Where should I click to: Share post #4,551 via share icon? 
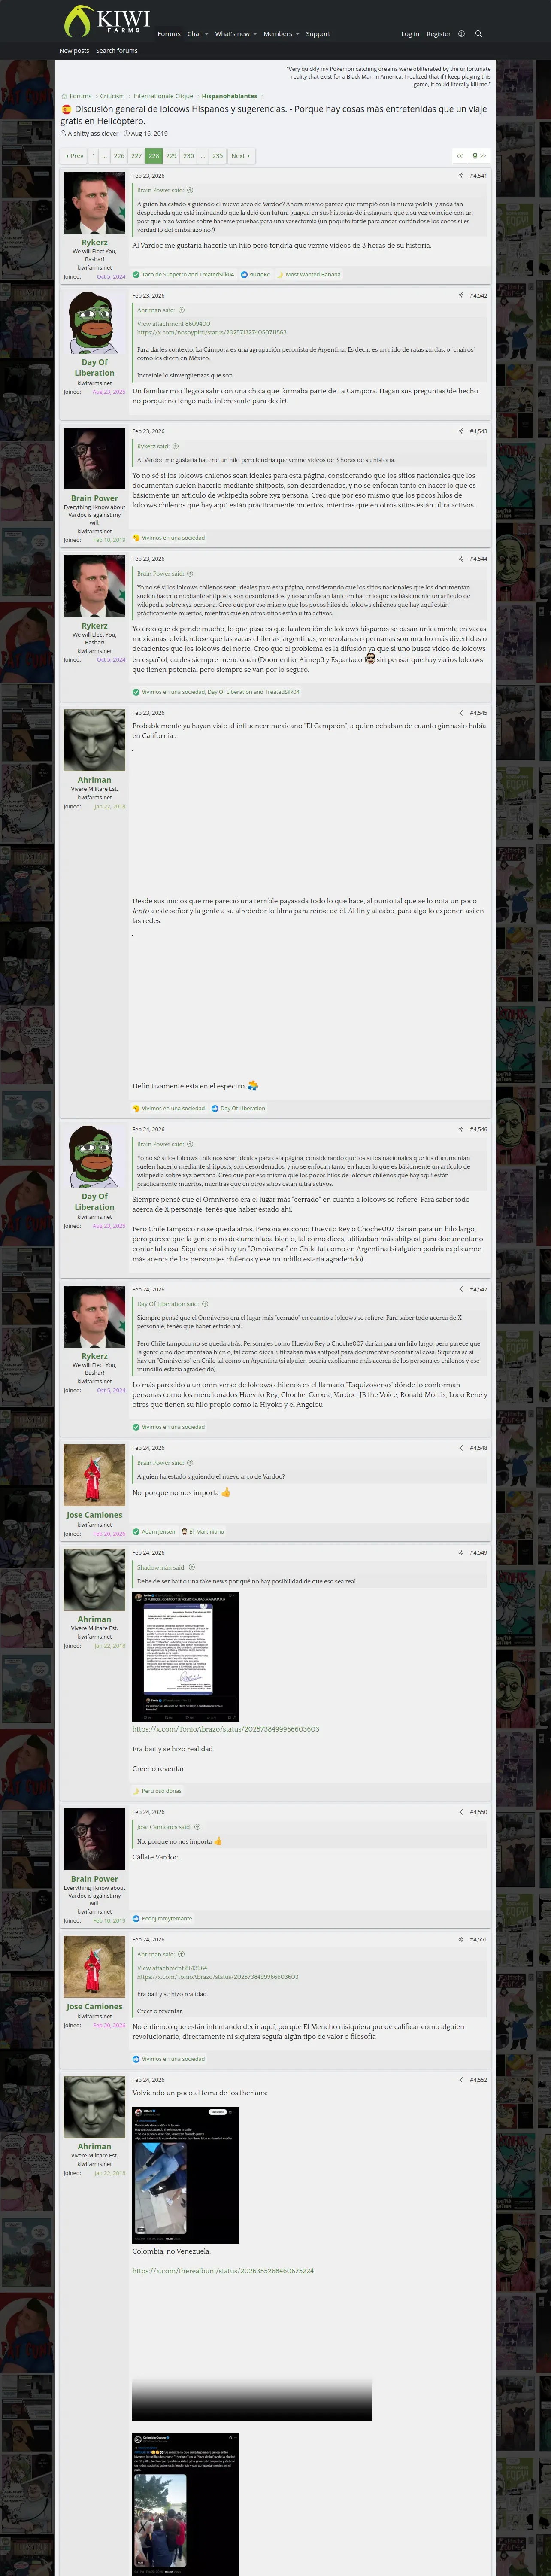click(x=461, y=1939)
